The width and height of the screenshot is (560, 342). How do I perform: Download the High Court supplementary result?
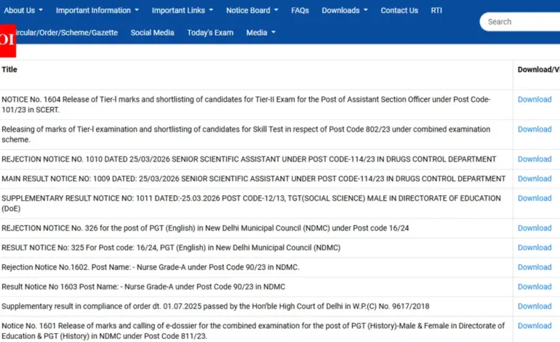(x=535, y=306)
